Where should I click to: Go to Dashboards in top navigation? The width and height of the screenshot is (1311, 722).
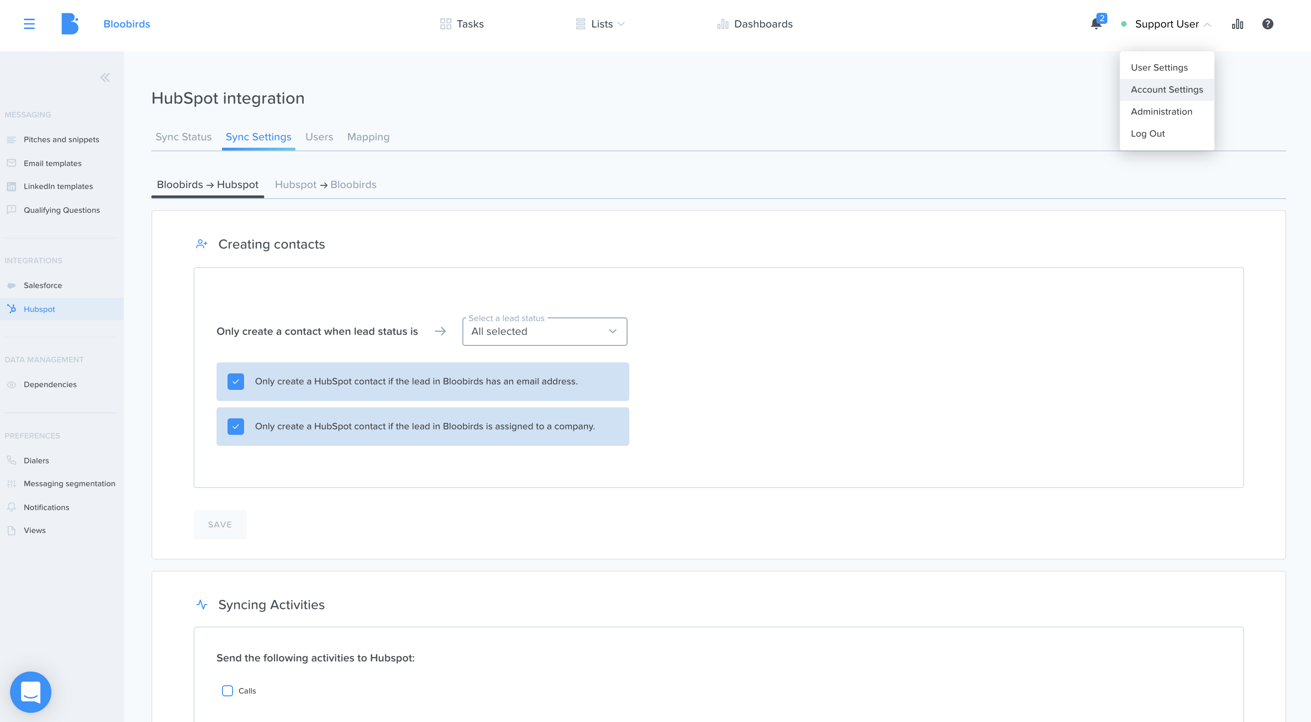(755, 24)
